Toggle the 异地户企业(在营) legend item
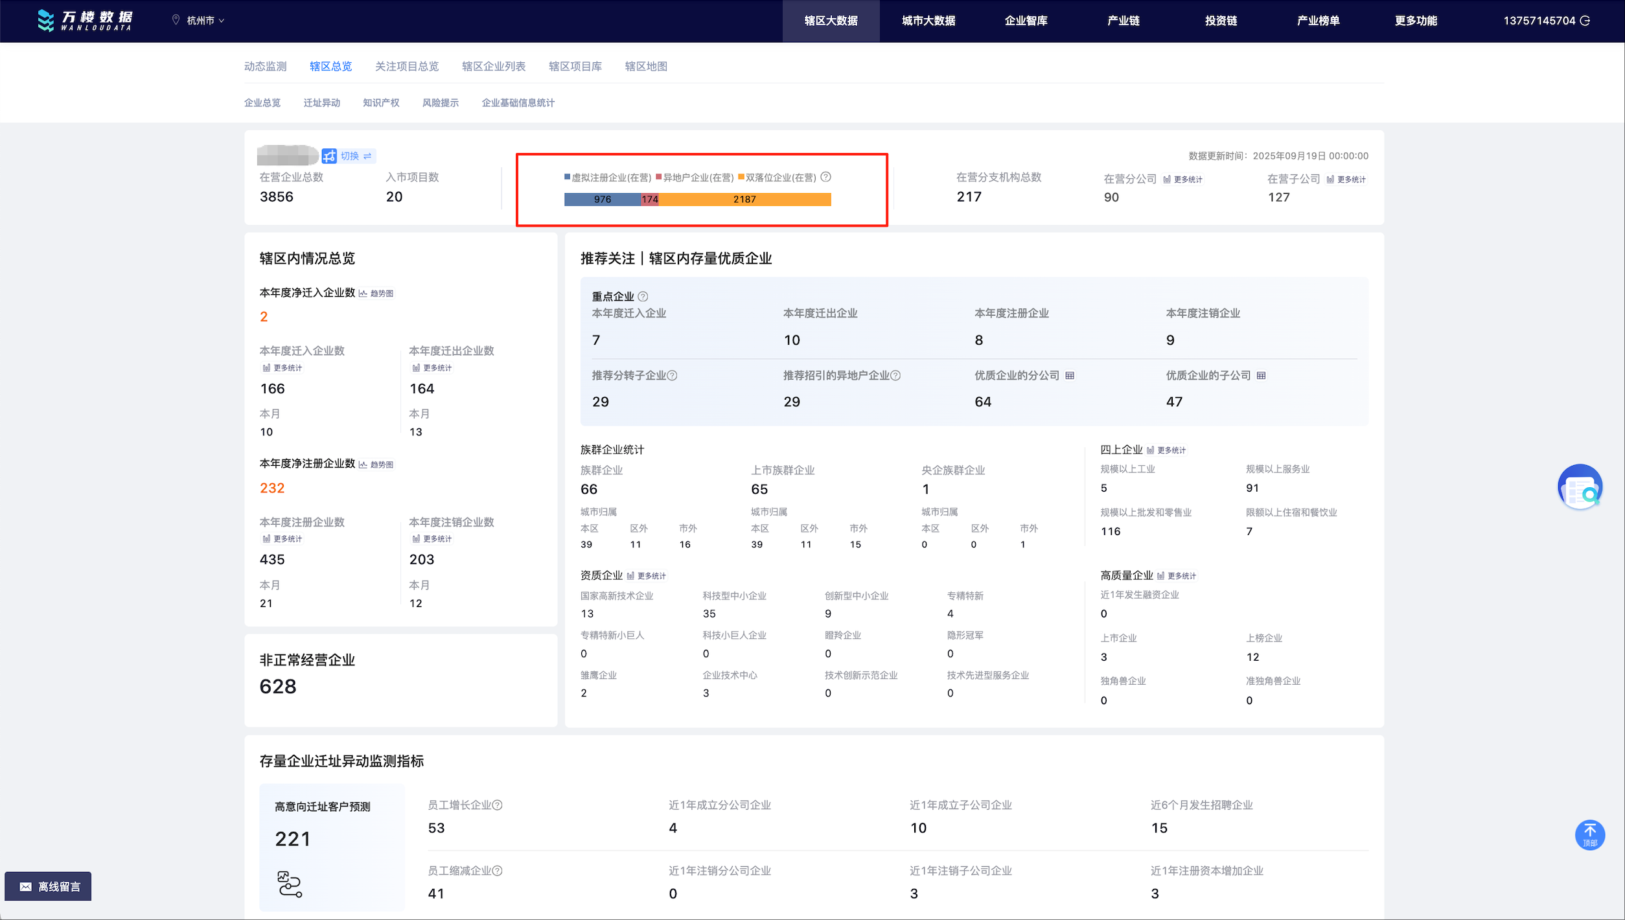This screenshot has height=920, width=1625. coord(694,178)
